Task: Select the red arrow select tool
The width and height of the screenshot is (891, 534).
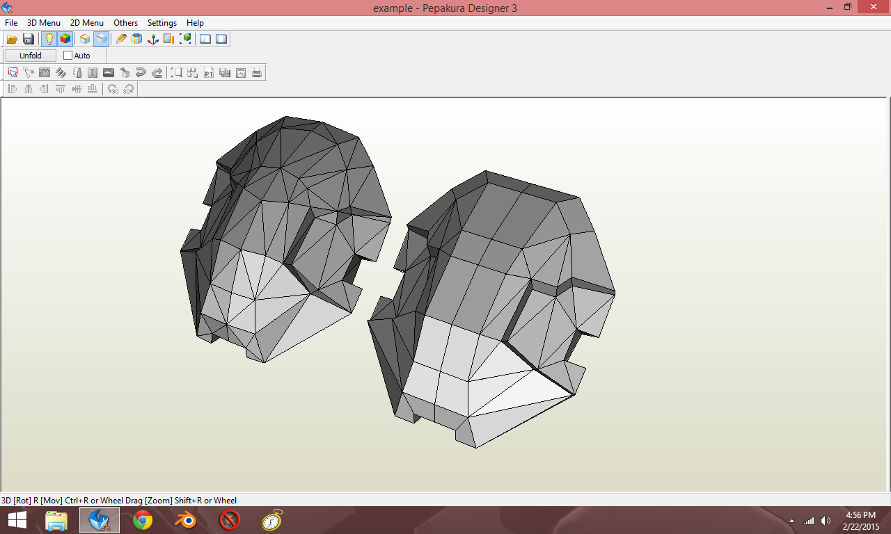Action: [x=13, y=72]
